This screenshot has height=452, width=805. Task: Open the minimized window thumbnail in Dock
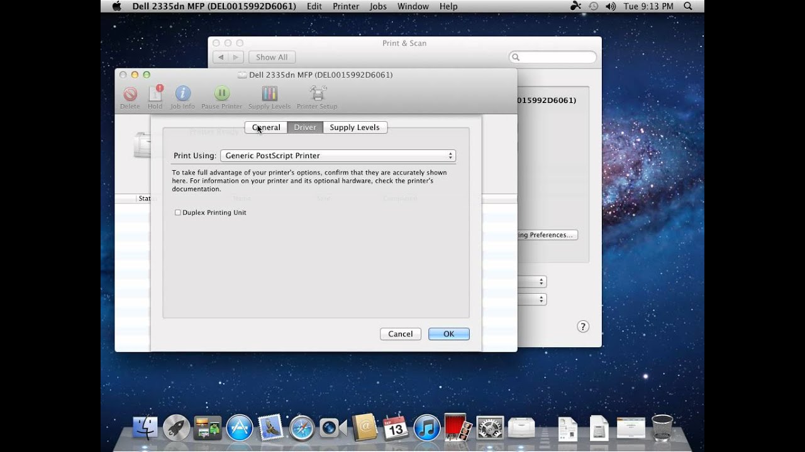[631, 428]
